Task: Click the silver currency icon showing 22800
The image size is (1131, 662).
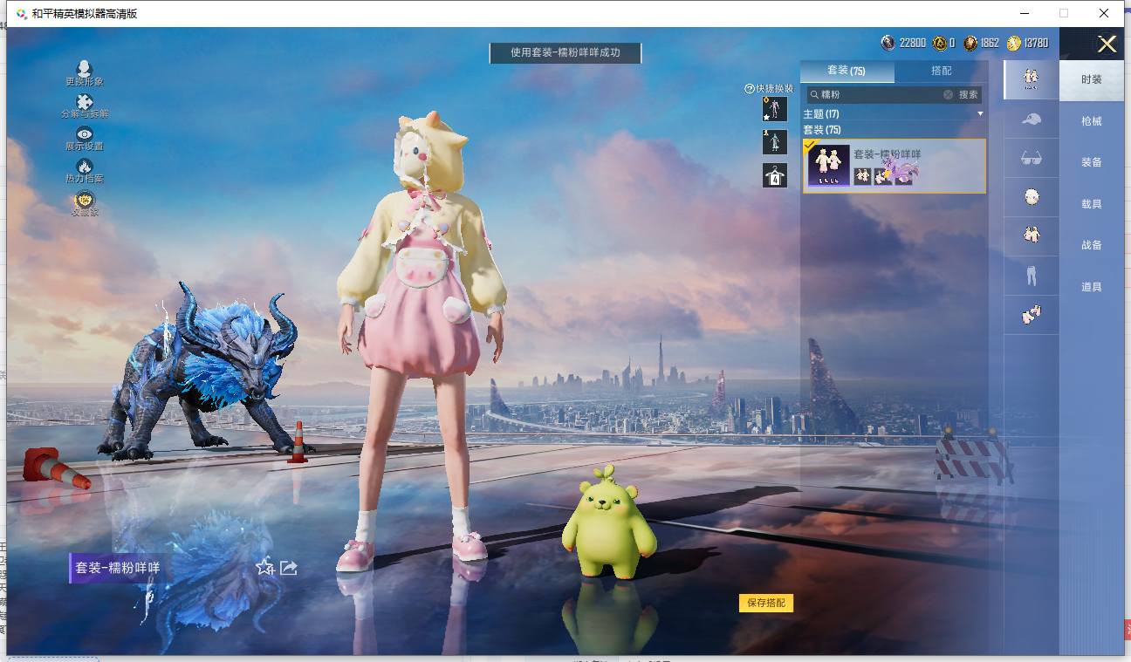Action: pyautogui.click(x=888, y=43)
